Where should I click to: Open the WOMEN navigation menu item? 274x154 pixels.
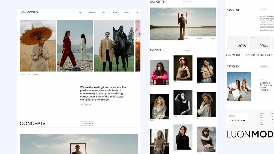click(92, 13)
